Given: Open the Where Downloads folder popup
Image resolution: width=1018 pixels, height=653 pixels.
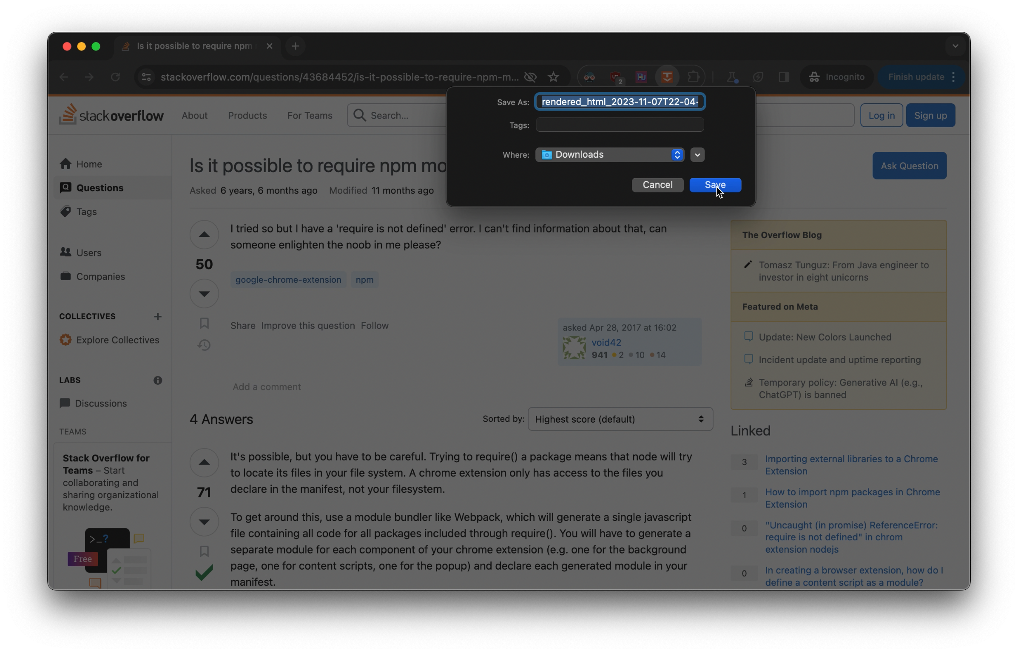Looking at the screenshot, I should [x=610, y=155].
